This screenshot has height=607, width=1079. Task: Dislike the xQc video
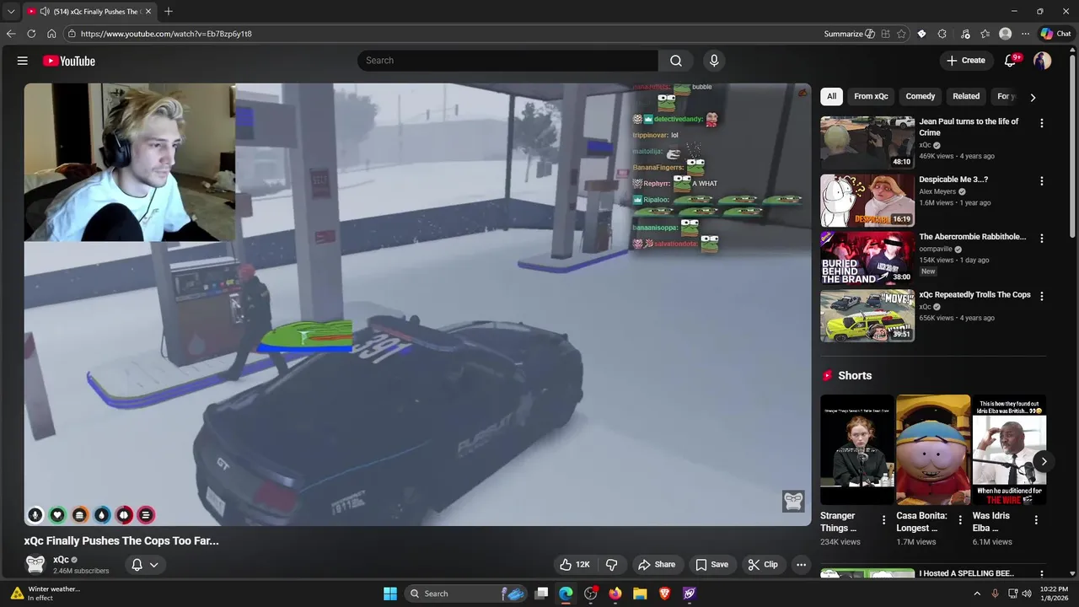[612, 565]
